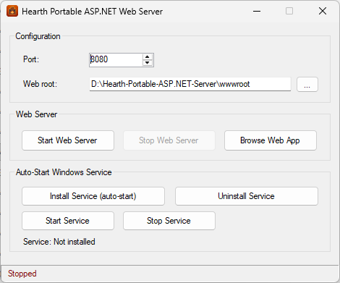The height and width of the screenshot is (283, 340).
Task: Click the Uninstall Service button
Action: pyautogui.click(x=247, y=196)
